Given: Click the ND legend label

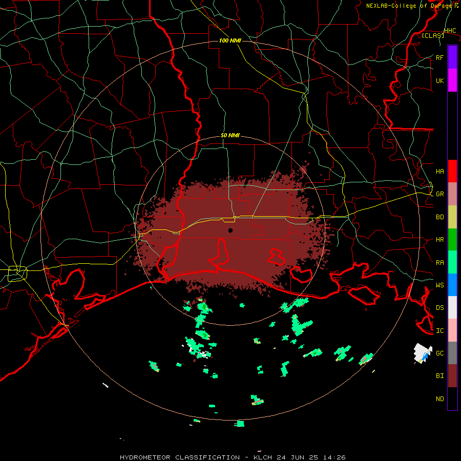Looking at the screenshot, I should pyautogui.click(x=439, y=399).
